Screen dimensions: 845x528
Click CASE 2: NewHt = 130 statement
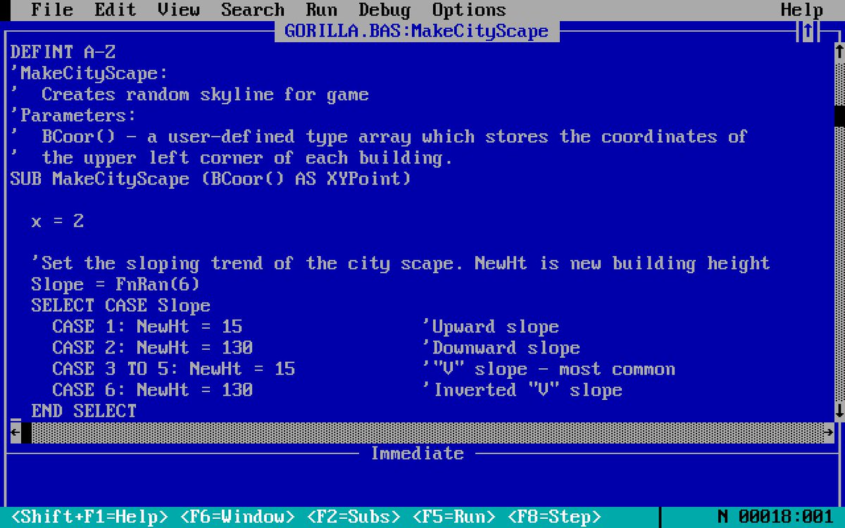(153, 348)
